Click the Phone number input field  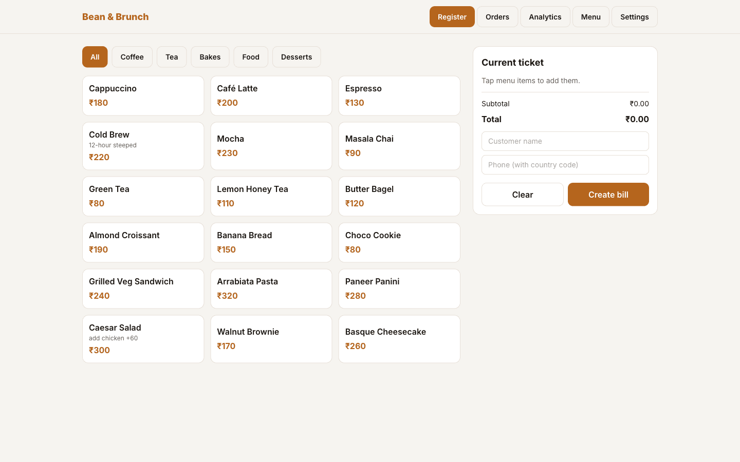coord(565,165)
